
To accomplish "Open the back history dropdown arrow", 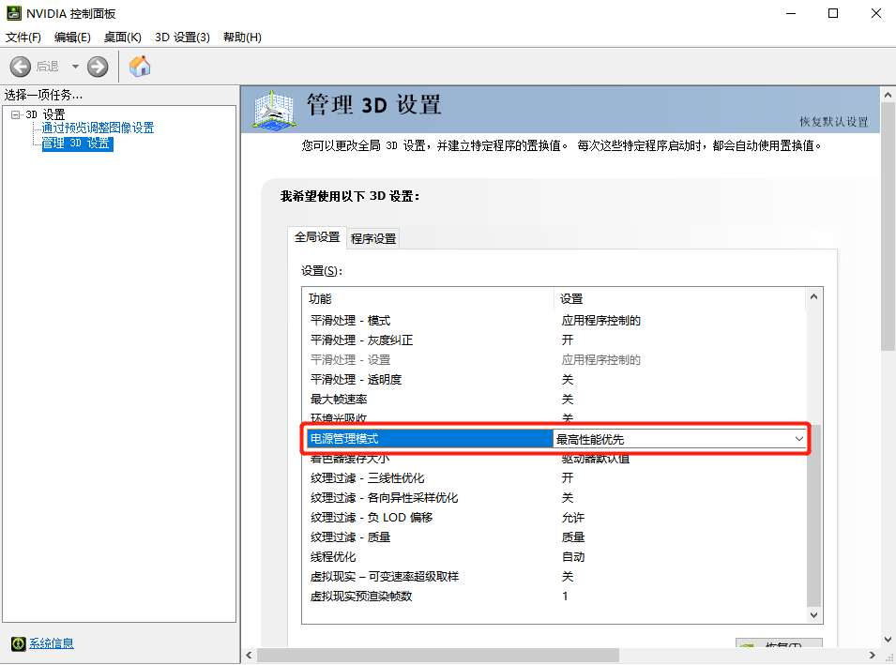I will click(75, 67).
